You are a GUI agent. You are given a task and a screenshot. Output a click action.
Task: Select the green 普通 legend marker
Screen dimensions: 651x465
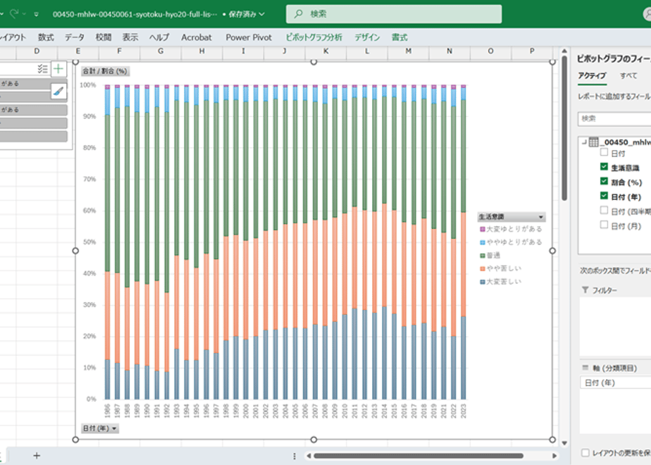click(x=483, y=255)
